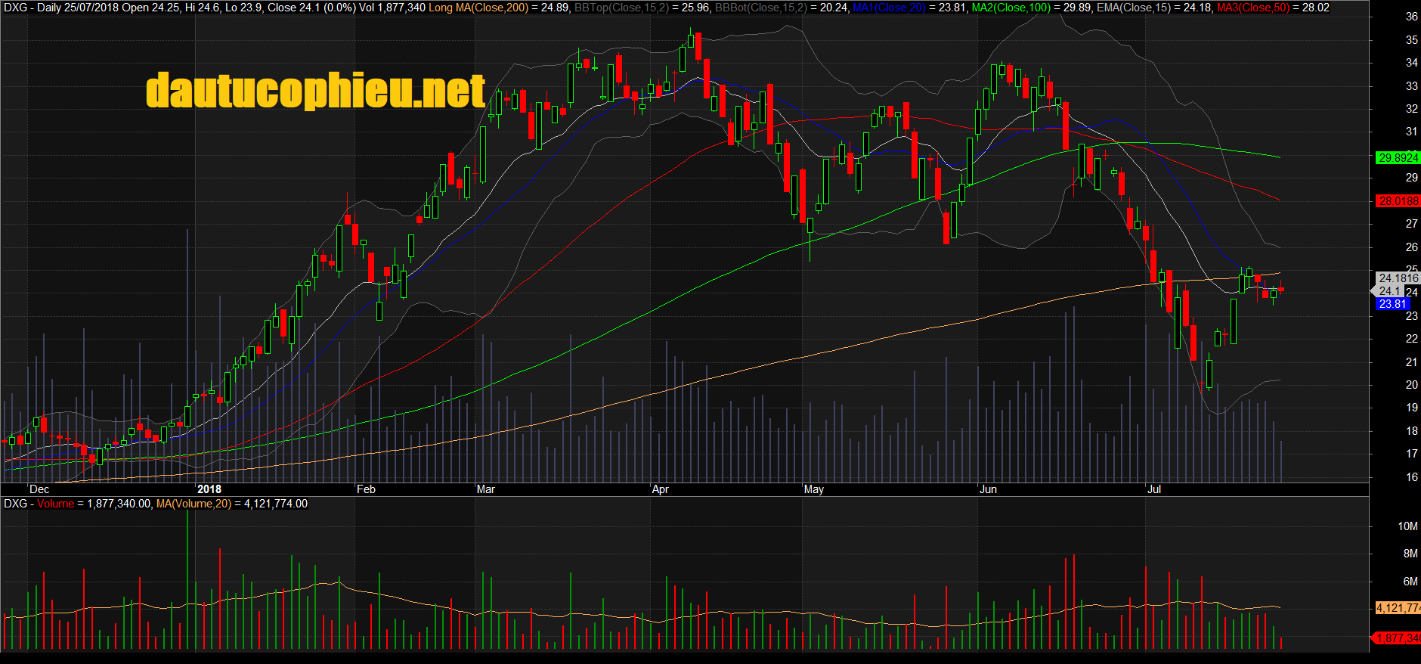Click the 27 price axis label
The height and width of the screenshot is (664, 1421).
pos(1411,224)
